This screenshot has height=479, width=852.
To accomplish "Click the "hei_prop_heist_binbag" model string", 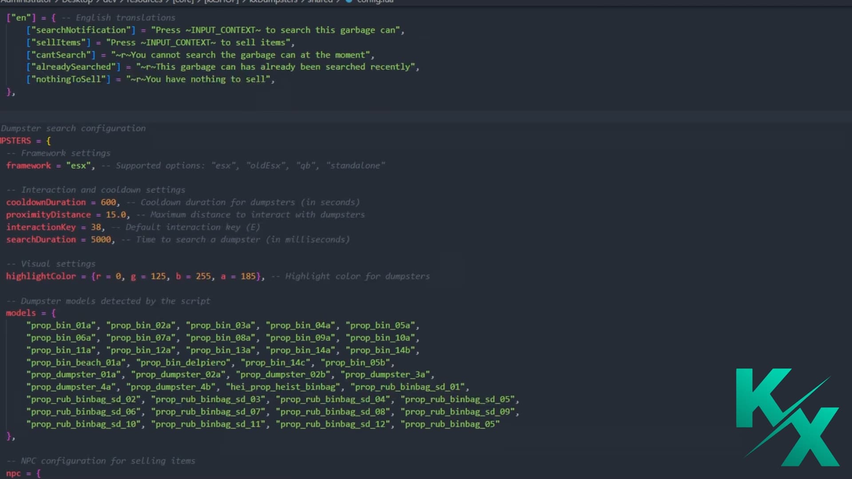I will point(283,387).
